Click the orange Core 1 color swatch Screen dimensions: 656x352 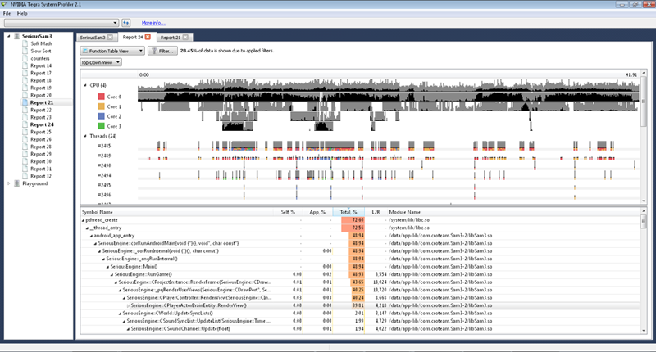click(x=101, y=106)
